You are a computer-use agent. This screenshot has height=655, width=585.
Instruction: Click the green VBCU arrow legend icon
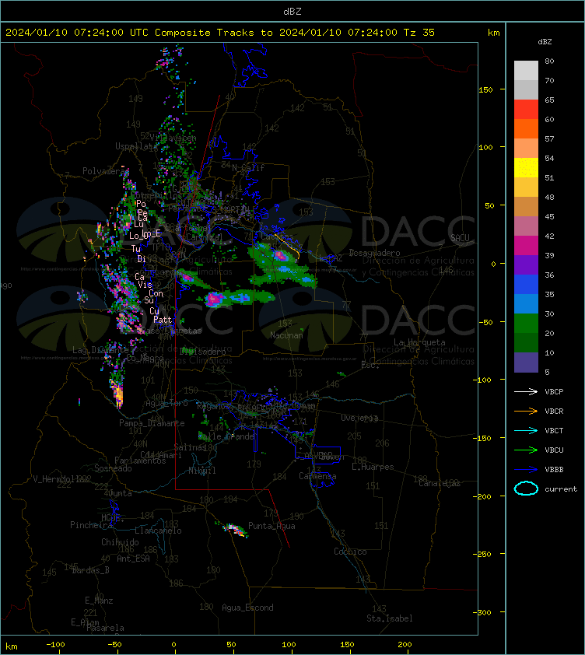tap(526, 450)
